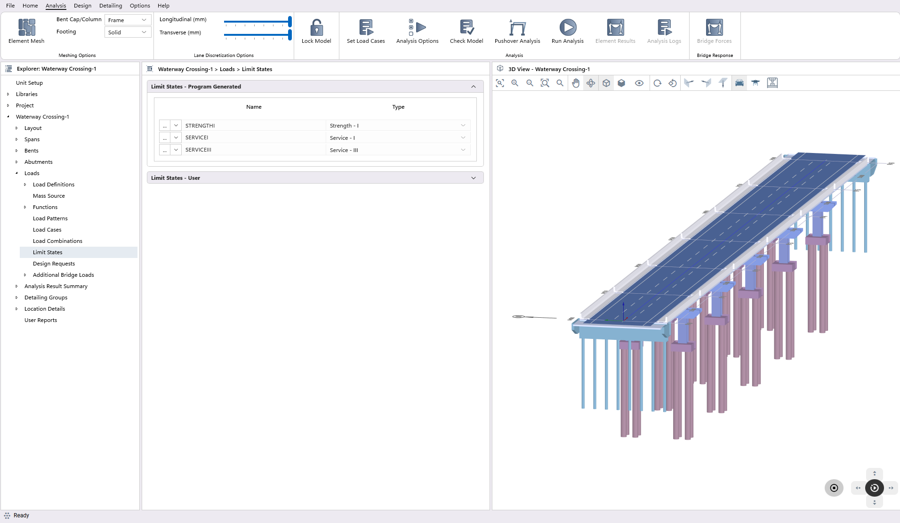Toggle the solid cube shaded view
The image size is (900, 523).
[621, 83]
